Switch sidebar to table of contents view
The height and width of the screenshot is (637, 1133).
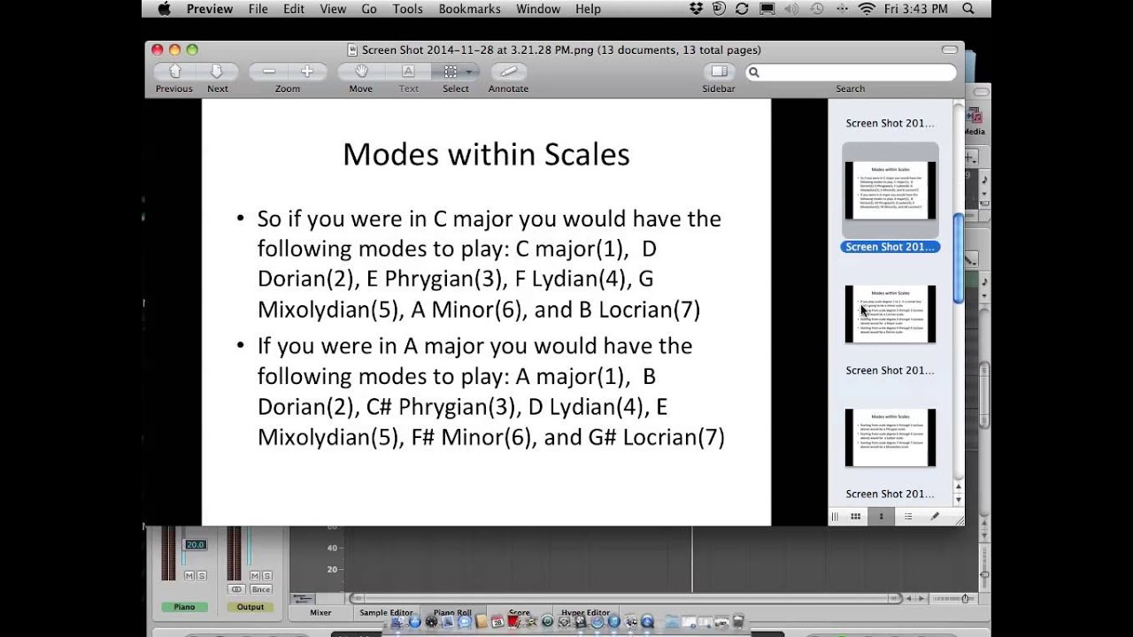pos(907,517)
